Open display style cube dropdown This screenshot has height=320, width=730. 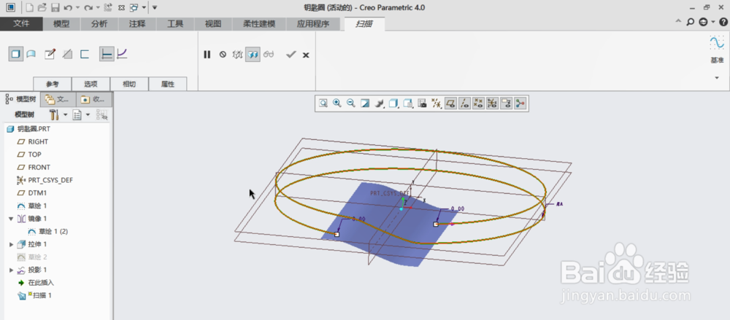(394, 104)
